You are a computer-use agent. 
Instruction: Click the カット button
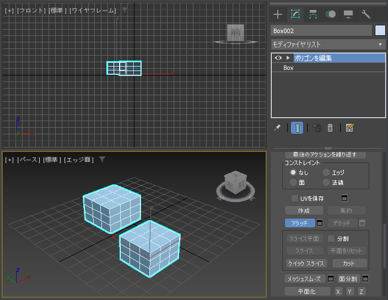(349, 263)
